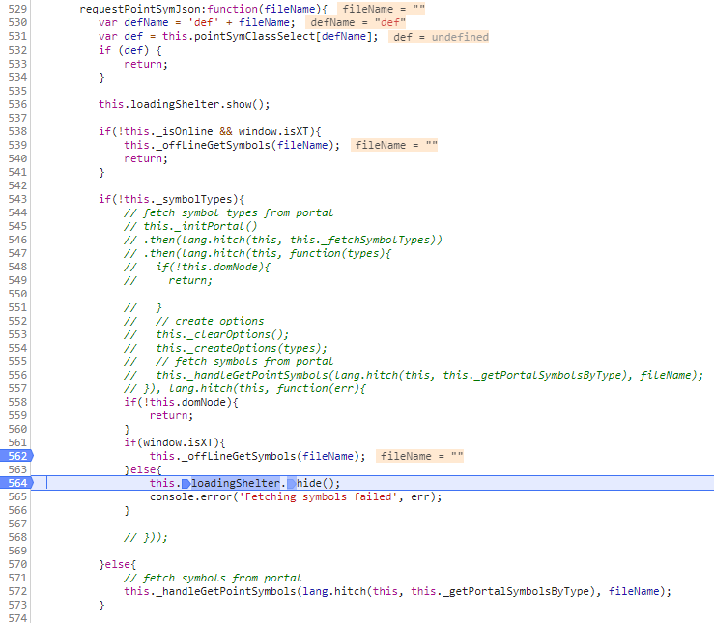The height and width of the screenshot is (623, 714).
Task: Click the highlighted loadingShelter token on line 564
Action: (x=236, y=483)
